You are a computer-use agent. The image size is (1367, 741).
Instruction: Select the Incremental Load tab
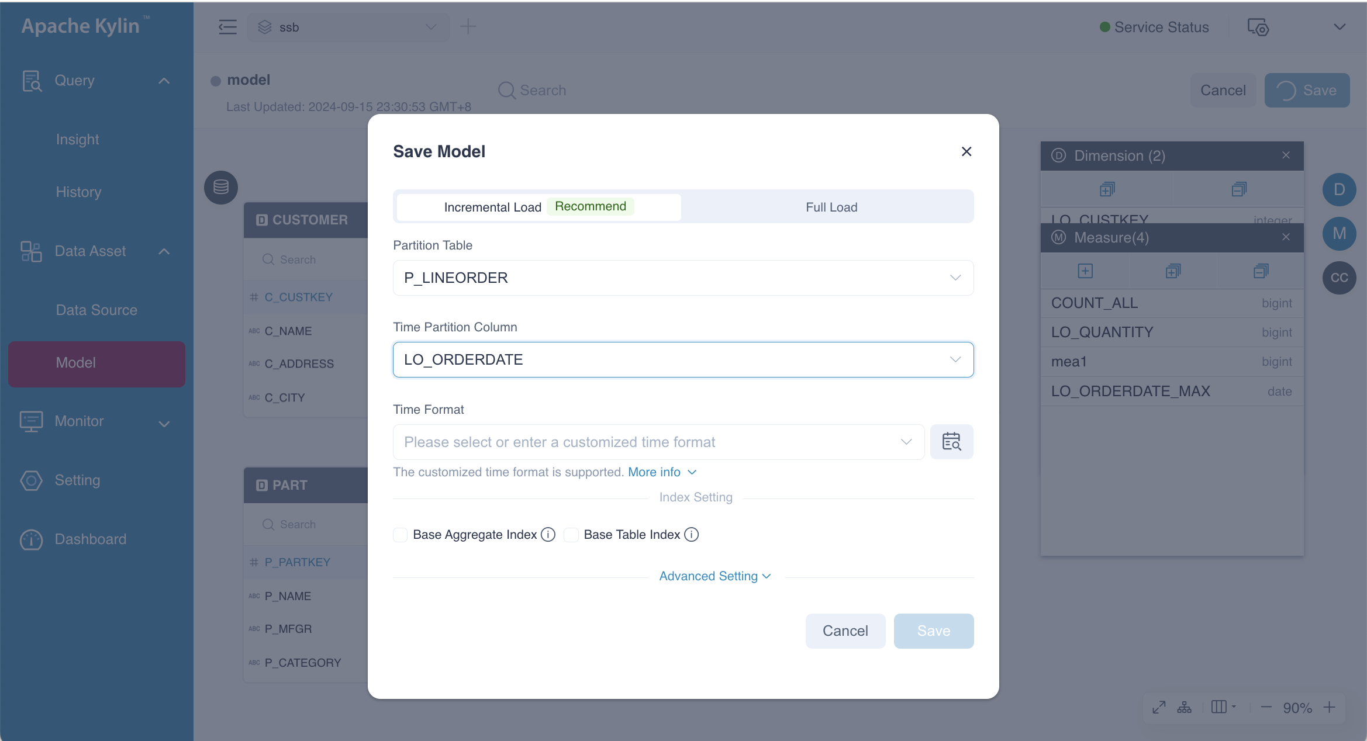(x=493, y=207)
